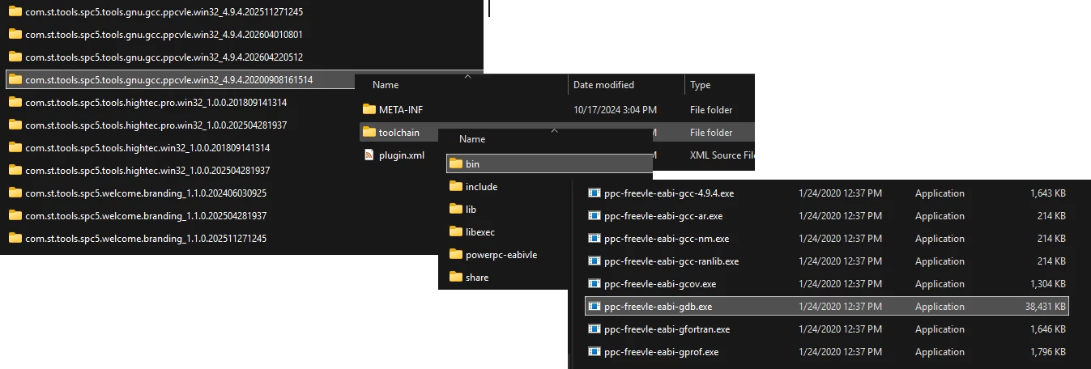Click 1,304 KB size of gcov.exe
Image resolution: width=1091 pixels, height=369 pixels.
1048,284
